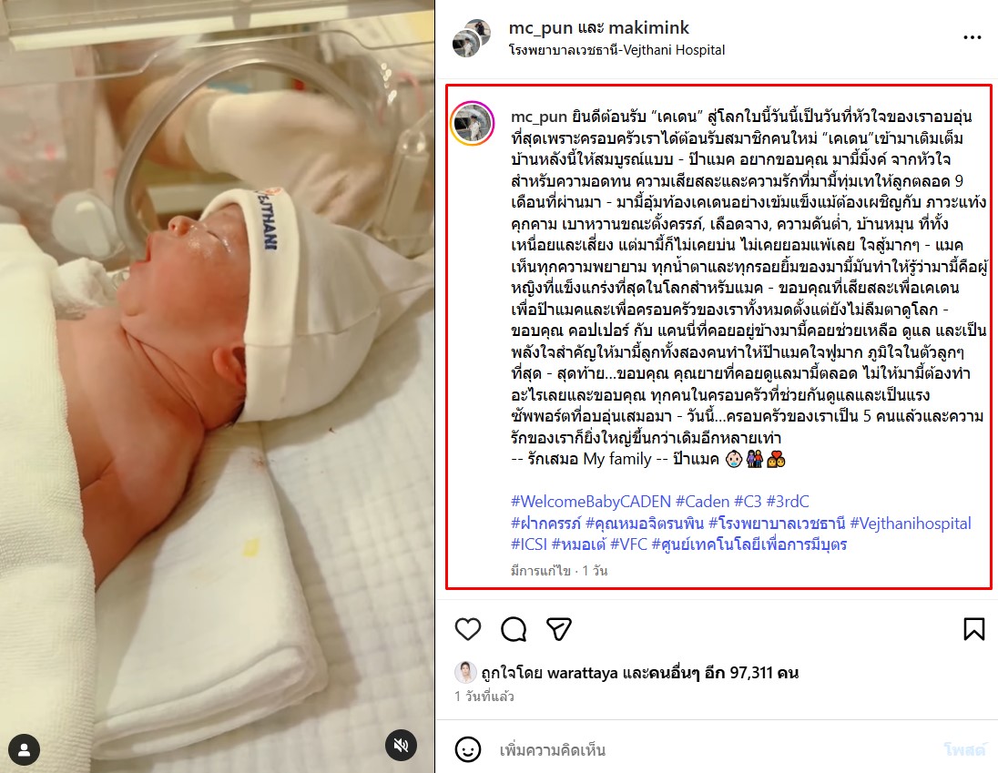
Task: Show tagged people via the person icon
Action: click(25, 750)
